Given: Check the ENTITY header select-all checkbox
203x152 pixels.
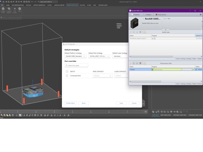Looking at the screenshot, I should (x=67, y=71).
